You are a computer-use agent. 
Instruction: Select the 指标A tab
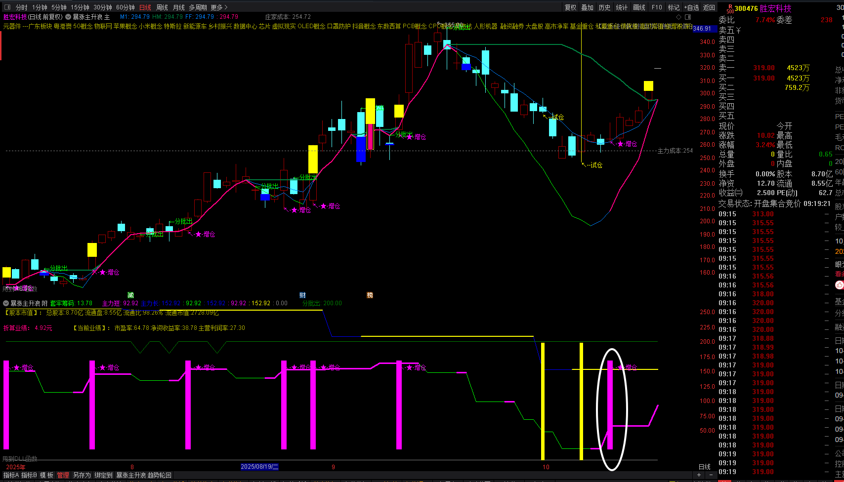tap(11, 475)
